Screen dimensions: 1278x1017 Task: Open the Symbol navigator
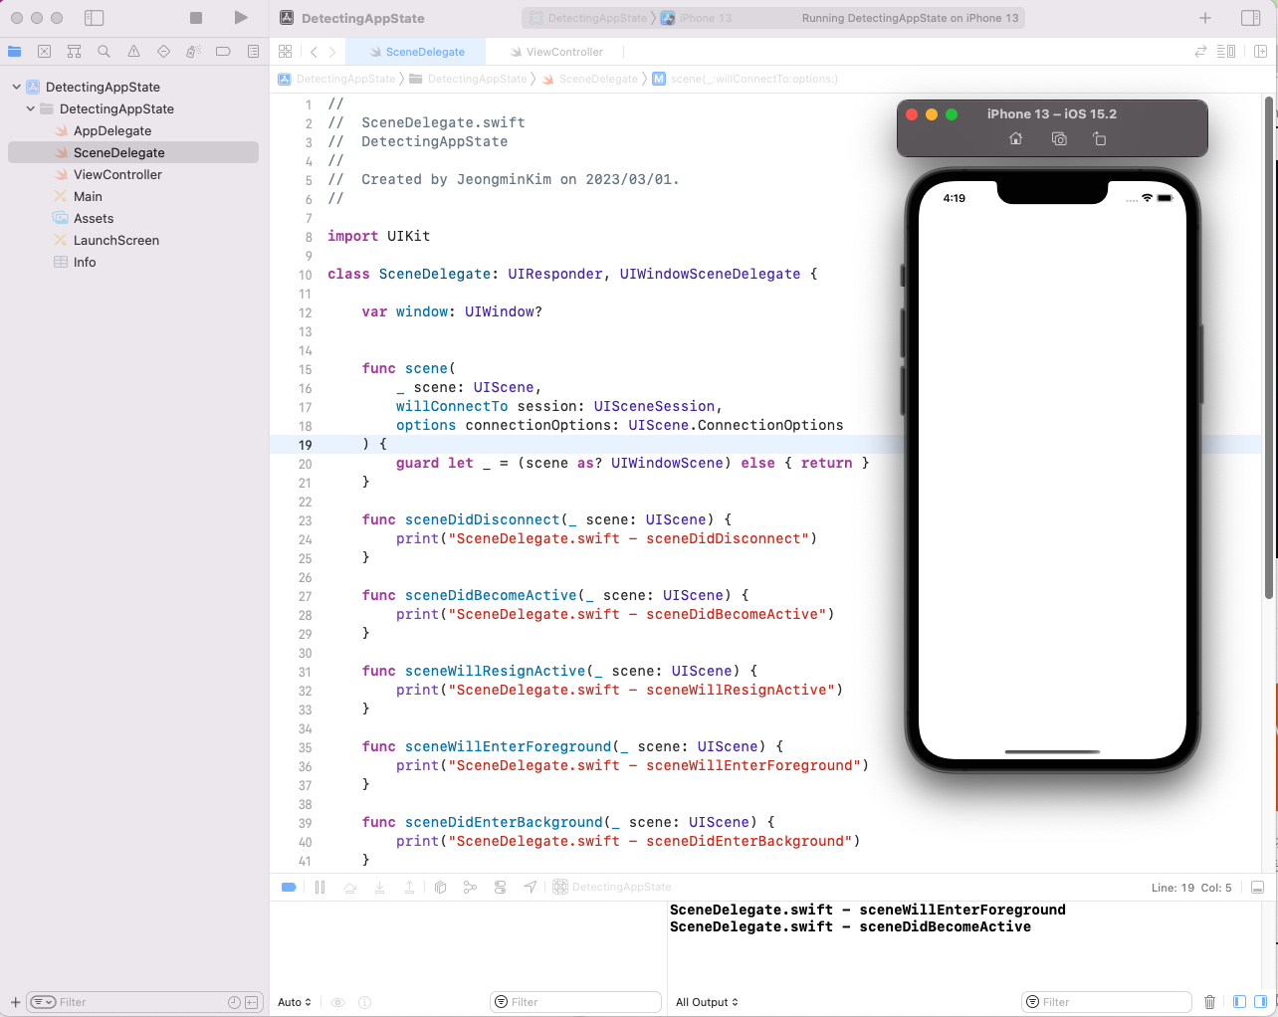(x=75, y=52)
